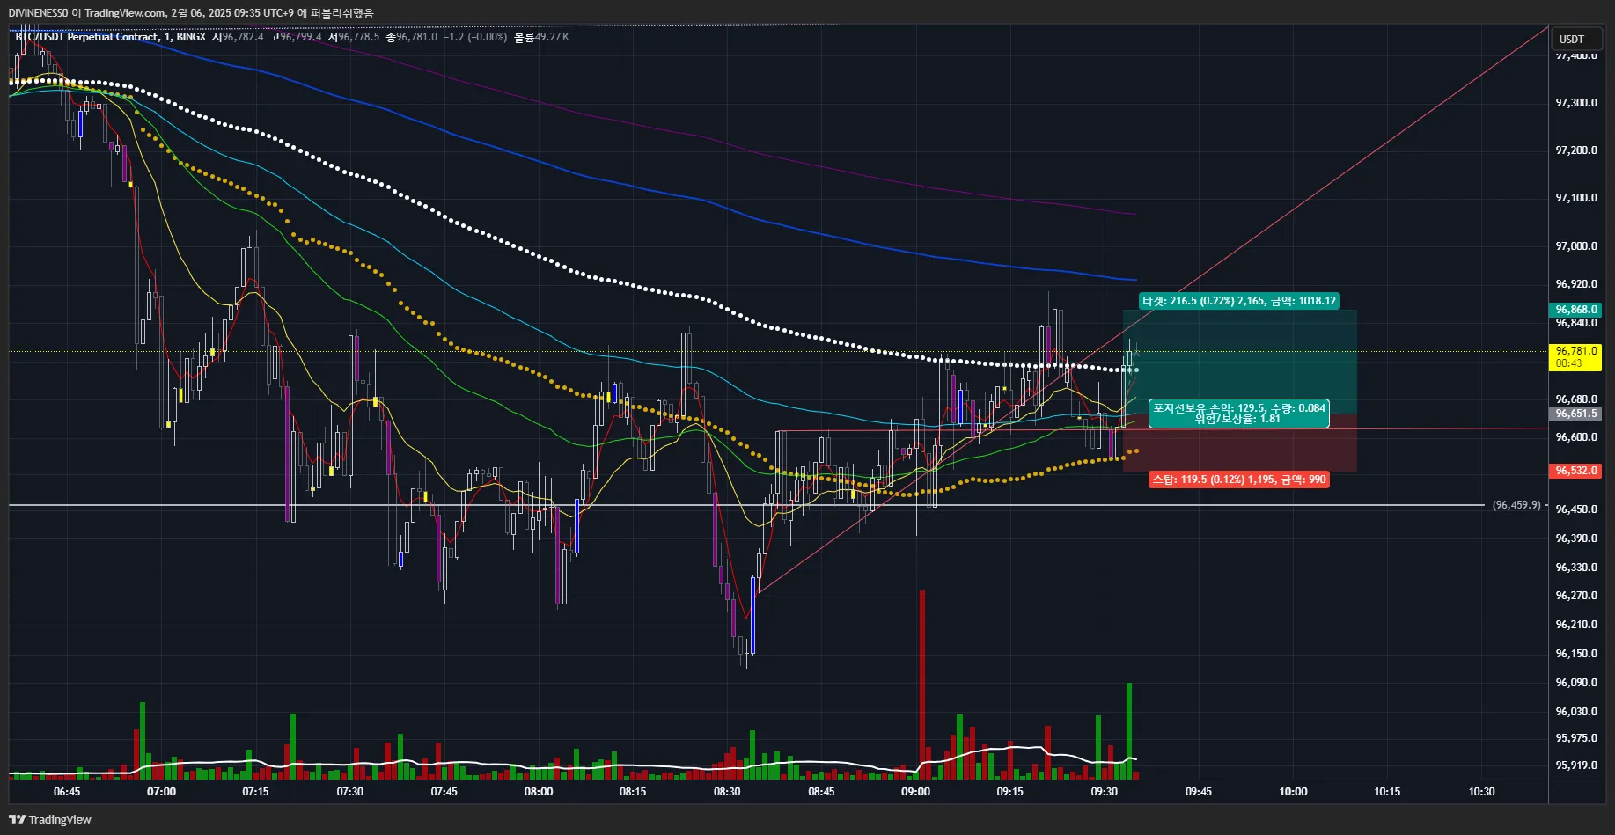This screenshot has height=835, width=1615.
Task: Click the 08:00 time axis label
Action: click(x=539, y=792)
